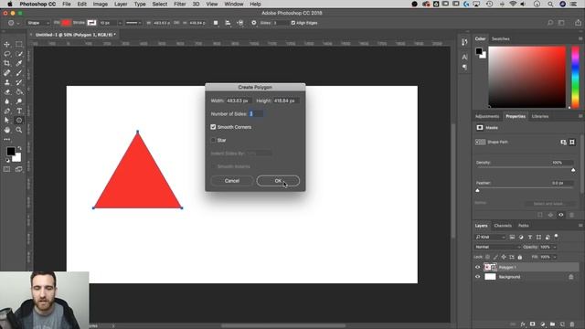Select the Healing Brush tool
Screen dimensions: 585x329
pos(6,73)
